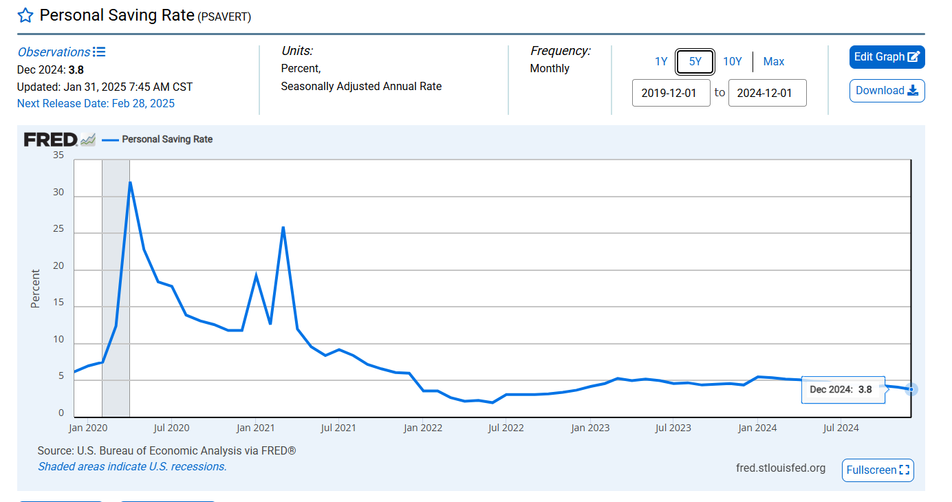The image size is (952, 502).
Task: Click the end date field 2024-12-01
Action: point(767,93)
